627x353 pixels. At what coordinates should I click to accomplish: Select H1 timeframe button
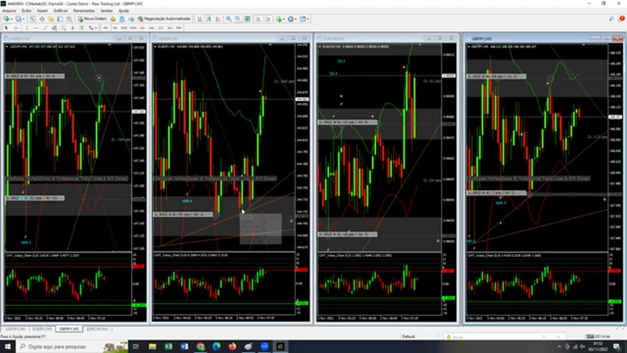click(x=142, y=27)
